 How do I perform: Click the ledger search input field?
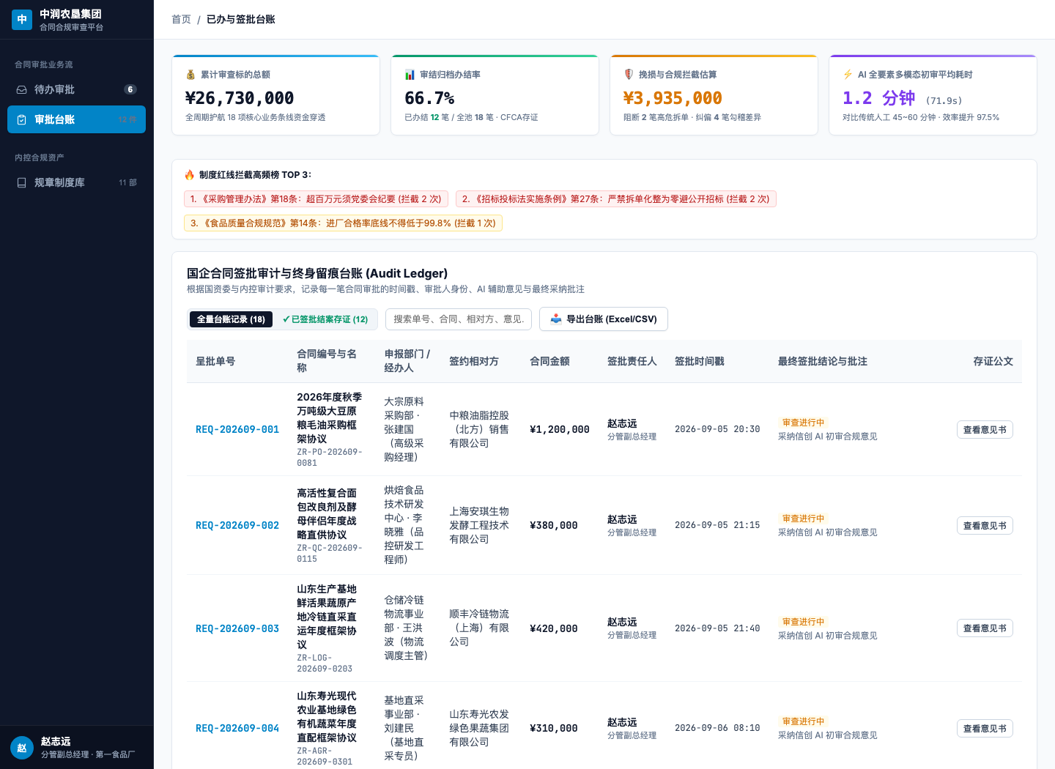coord(459,319)
